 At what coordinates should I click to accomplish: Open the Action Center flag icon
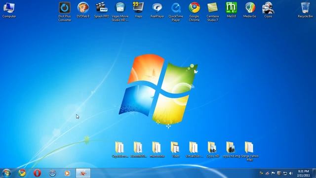pos(273,173)
